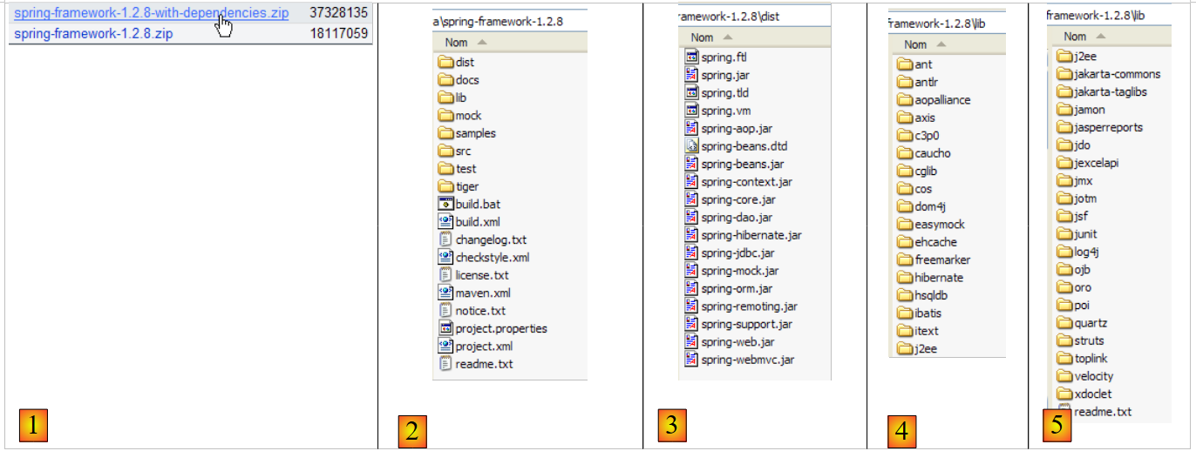The width and height of the screenshot is (1196, 451).
Task: Open the dist folder icon
Action: 445,63
